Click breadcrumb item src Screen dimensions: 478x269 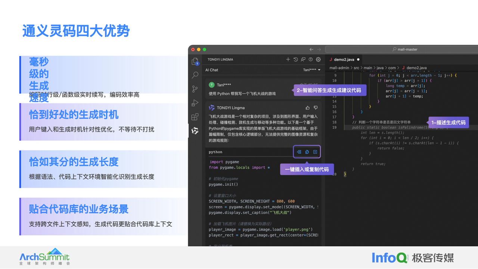[x=357, y=68]
